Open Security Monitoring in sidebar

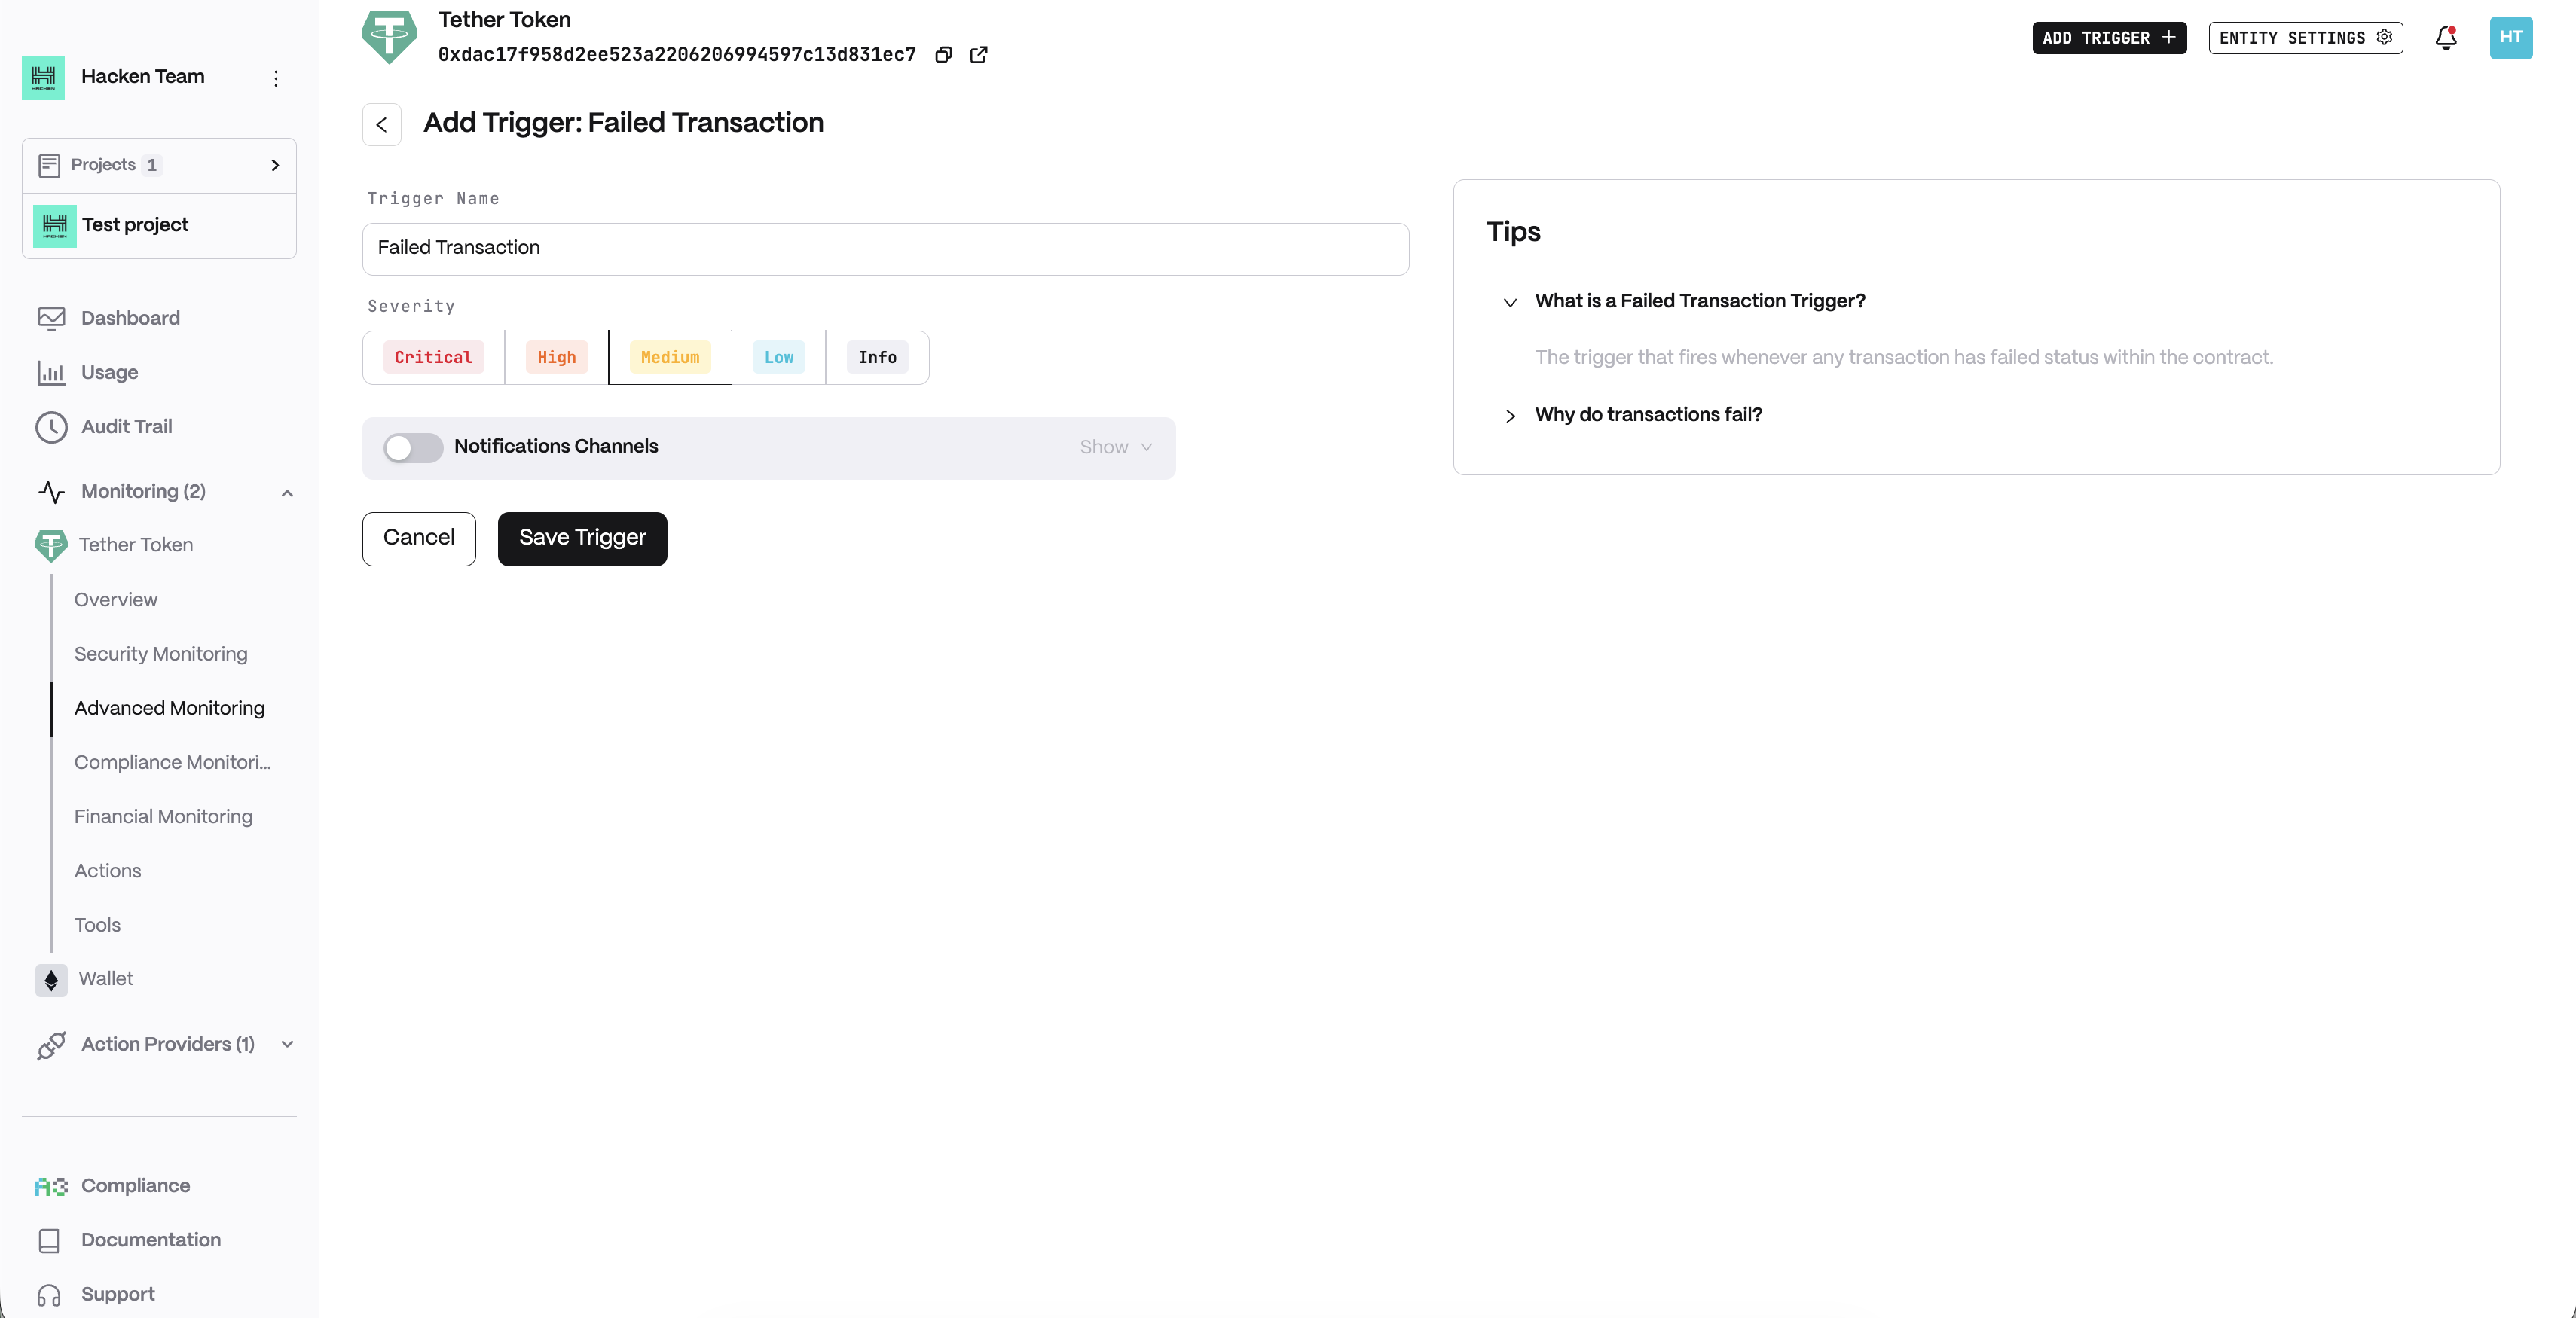[x=160, y=654]
